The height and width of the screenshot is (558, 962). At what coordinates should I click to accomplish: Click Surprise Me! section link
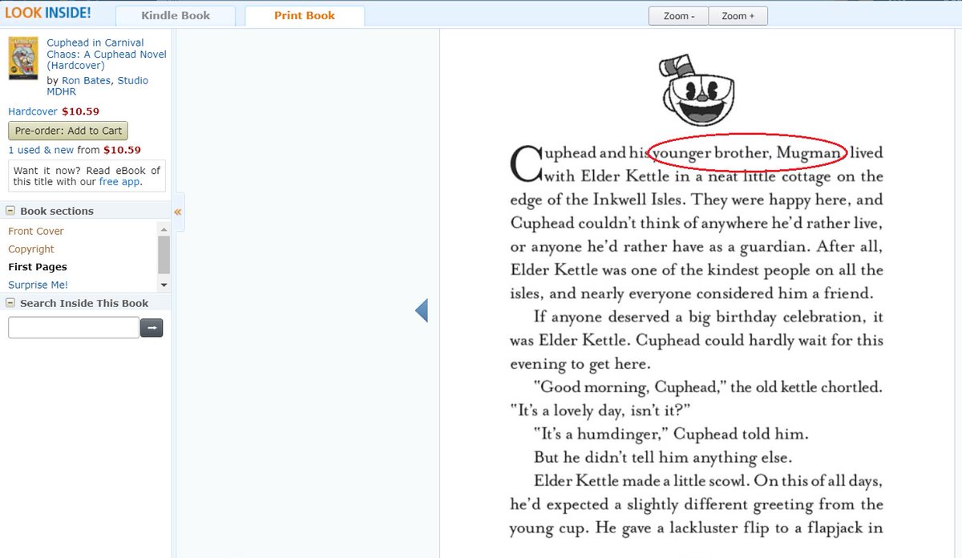click(38, 285)
